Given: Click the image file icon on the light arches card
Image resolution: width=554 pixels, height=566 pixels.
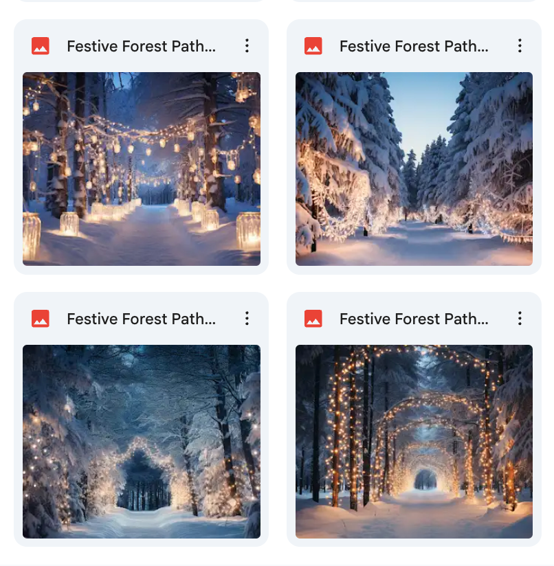Looking at the screenshot, I should 313,319.
